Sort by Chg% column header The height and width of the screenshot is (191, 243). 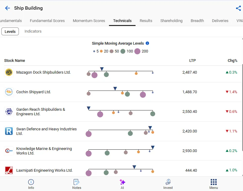[x=232, y=61]
